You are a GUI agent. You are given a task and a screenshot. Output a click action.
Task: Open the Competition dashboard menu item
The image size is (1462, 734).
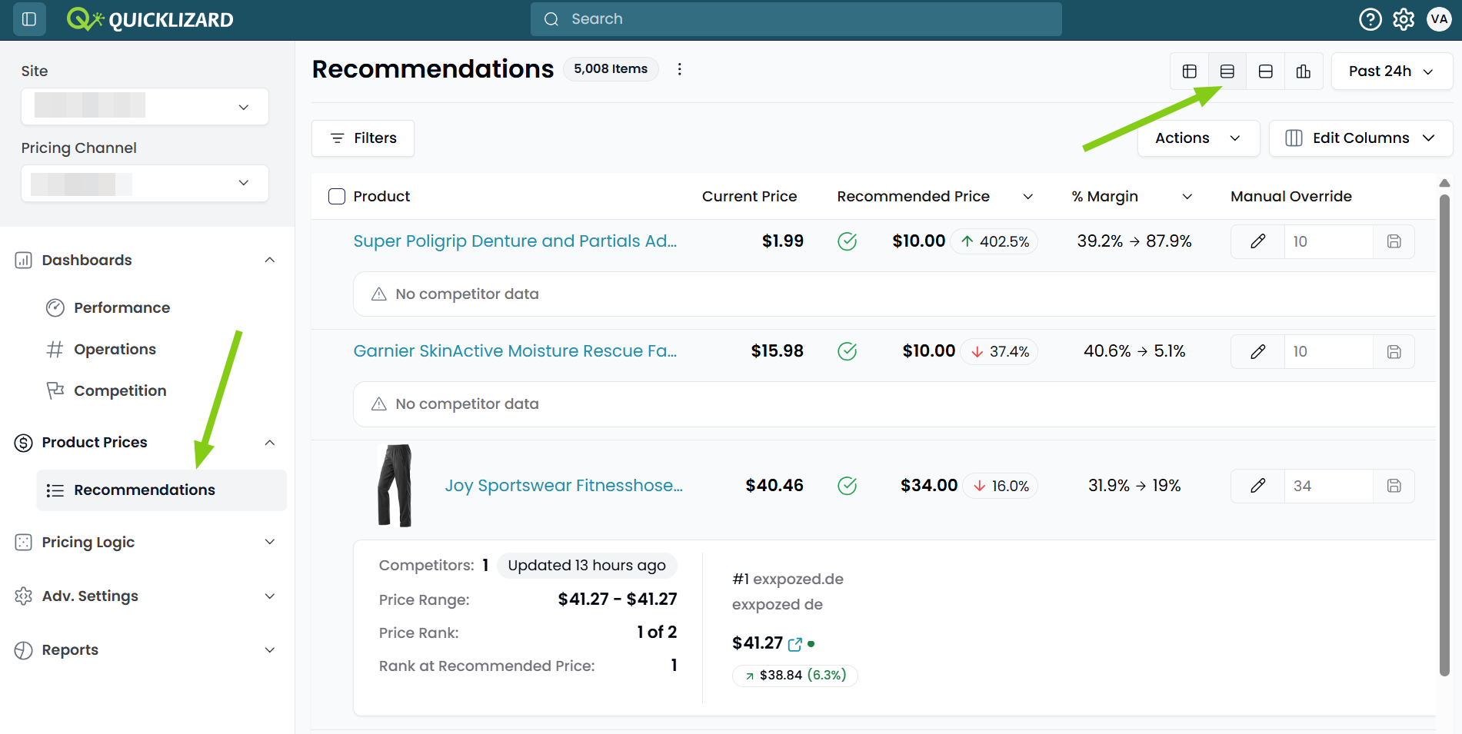tap(120, 390)
